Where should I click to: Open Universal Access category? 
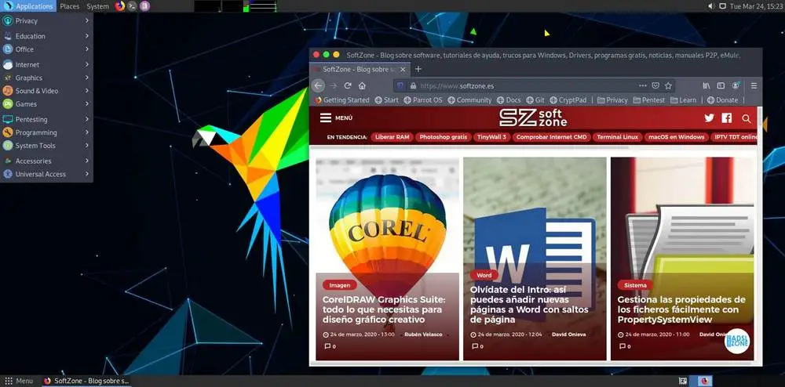tap(46, 174)
